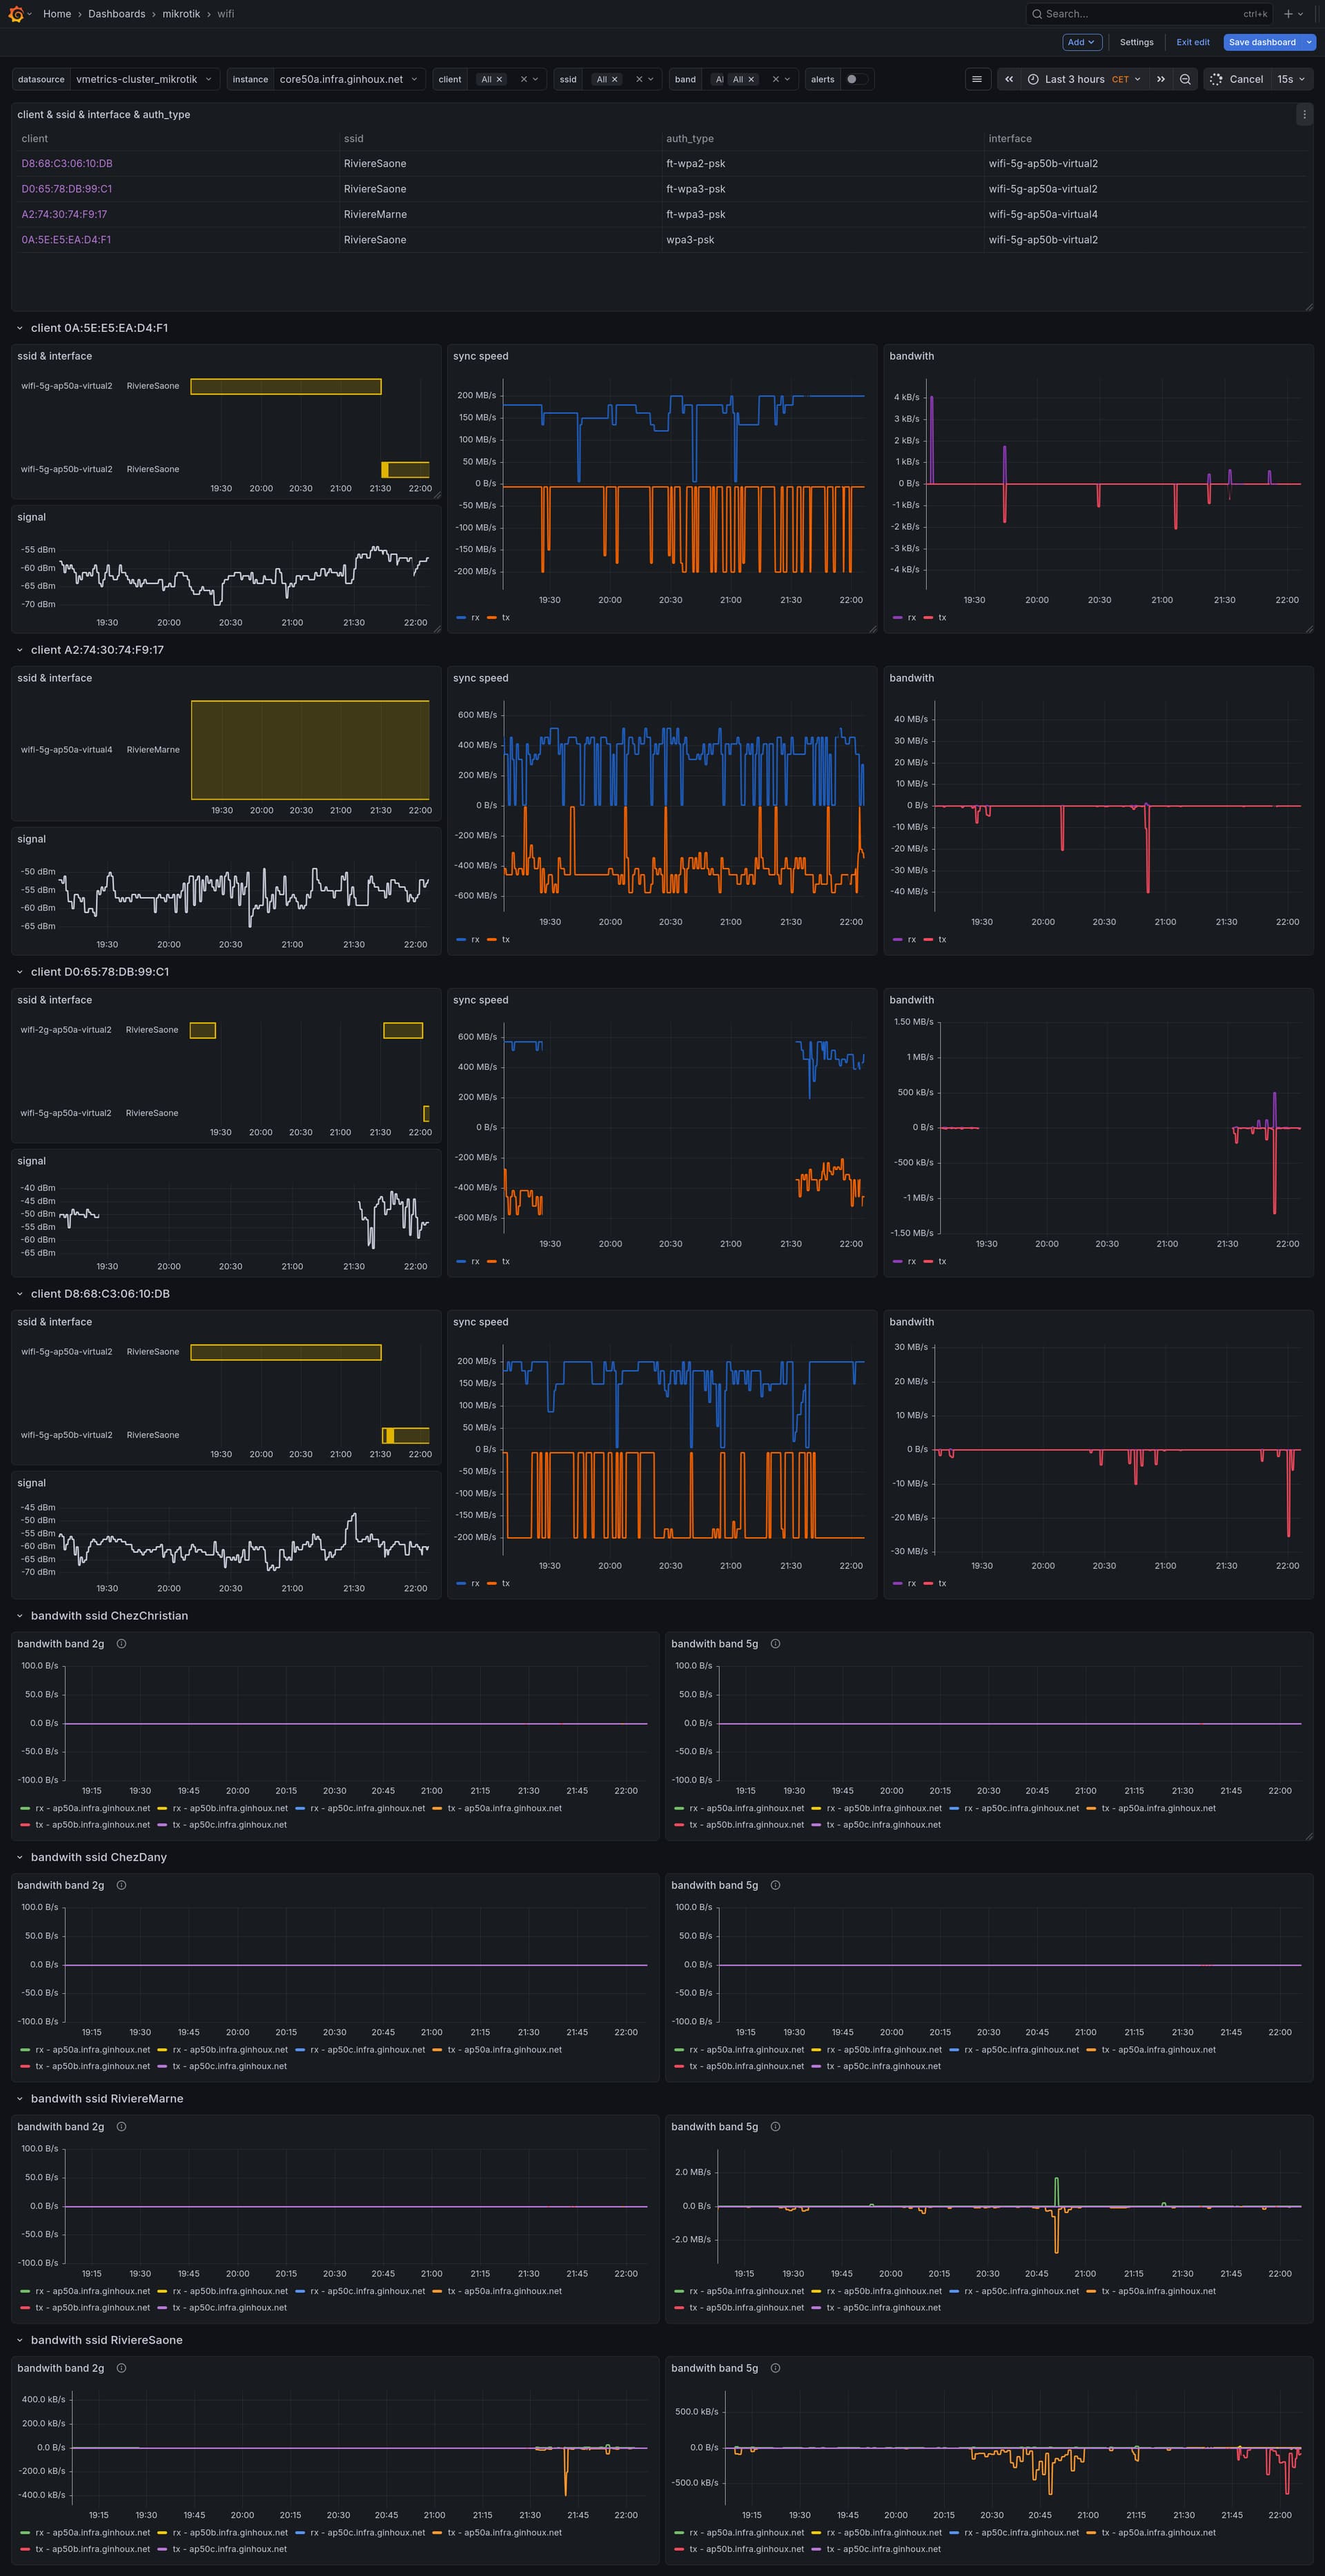This screenshot has height=2576, width=1325.
Task: Click Exit edit
Action: (x=1193, y=42)
